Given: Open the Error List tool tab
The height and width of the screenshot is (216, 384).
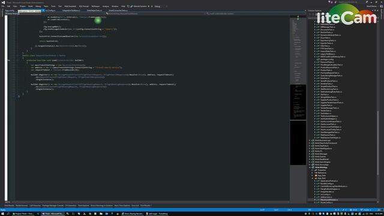Looking at the screenshot, I should click(x=135, y=205).
